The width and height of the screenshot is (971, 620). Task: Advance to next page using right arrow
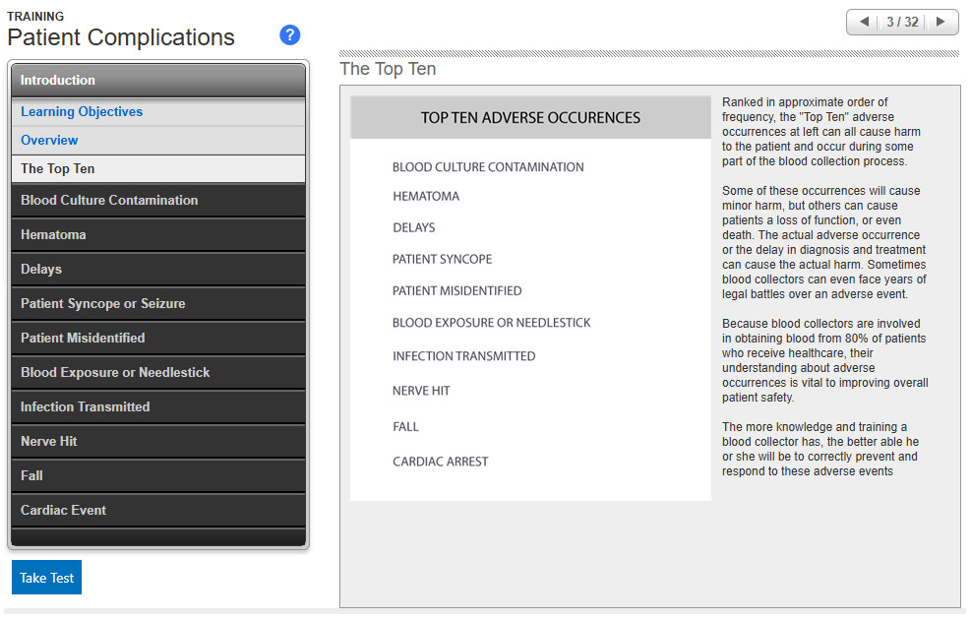click(x=941, y=22)
